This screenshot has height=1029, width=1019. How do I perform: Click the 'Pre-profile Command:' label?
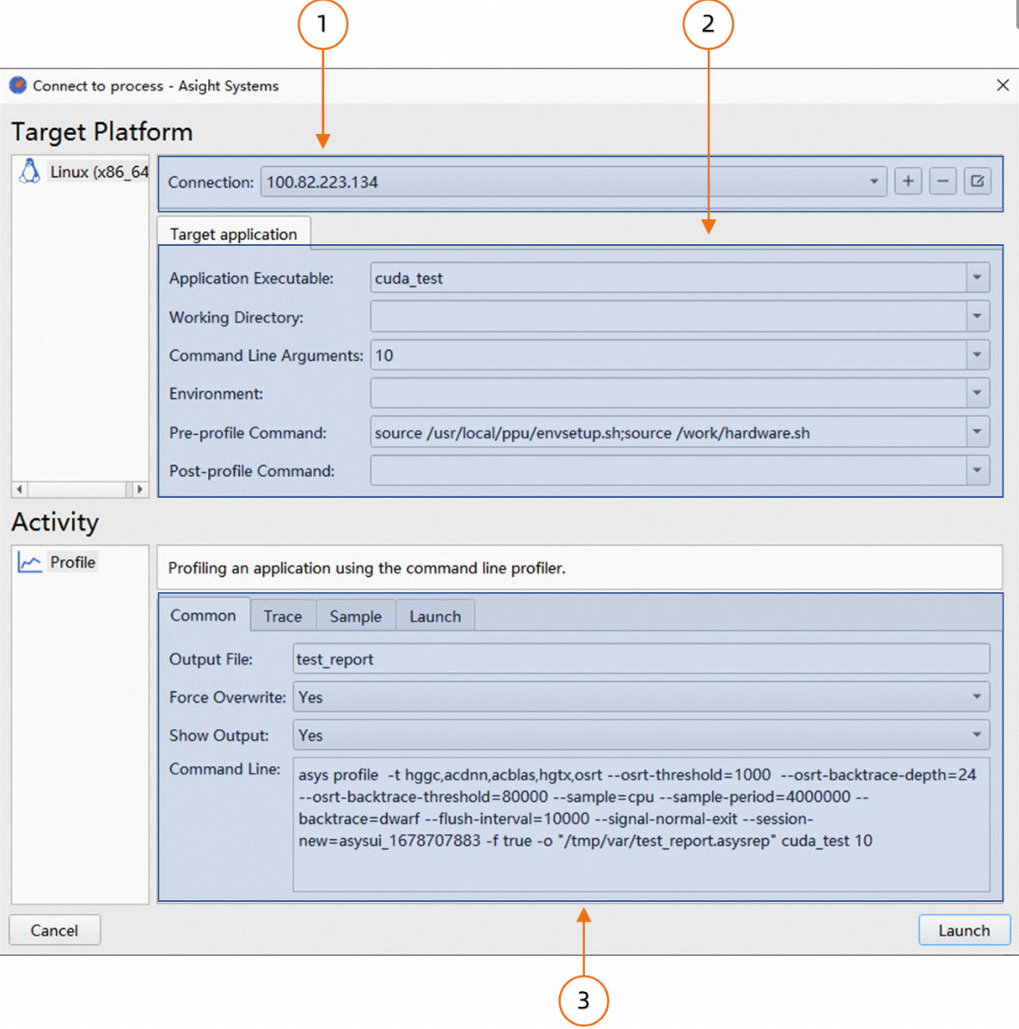(248, 432)
